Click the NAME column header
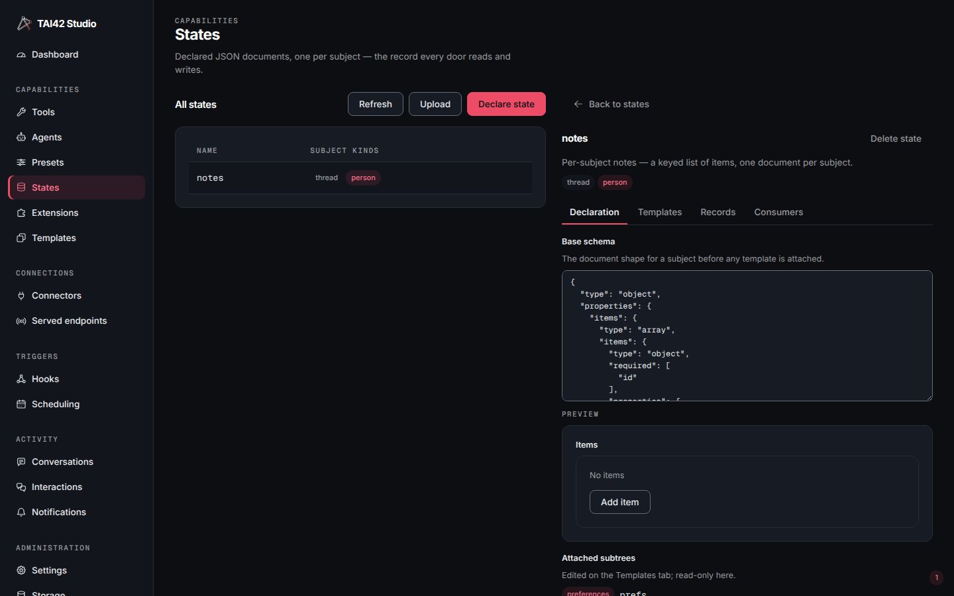The width and height of the screenshot is (954, 596). pyautogui.click(x=207, y=151)
